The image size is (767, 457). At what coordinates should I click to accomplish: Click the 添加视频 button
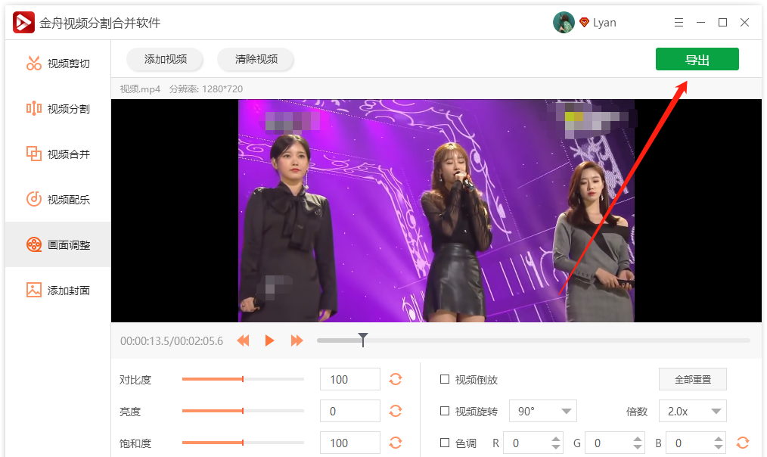166,59
